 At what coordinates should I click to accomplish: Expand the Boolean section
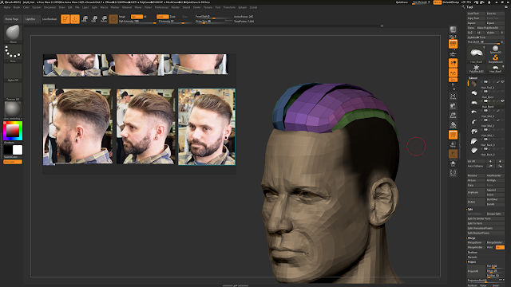click(x=473, y=253)
